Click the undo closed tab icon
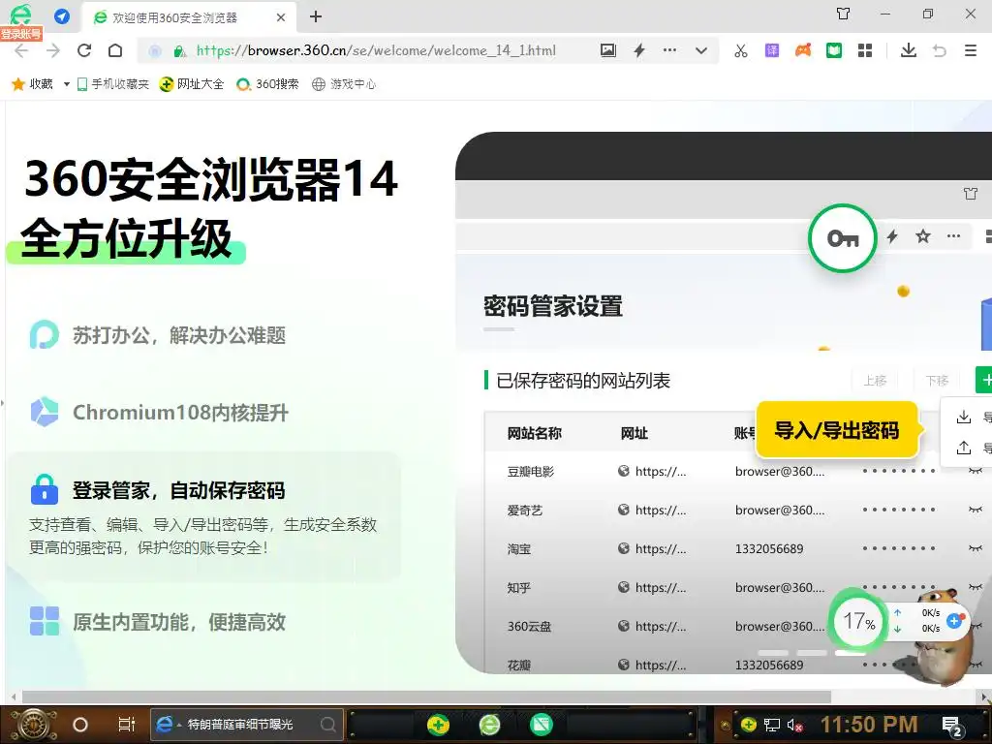Image resolution: width=992 pixels, height=744 pixels. pyautogui.click(x=940, y=50)
